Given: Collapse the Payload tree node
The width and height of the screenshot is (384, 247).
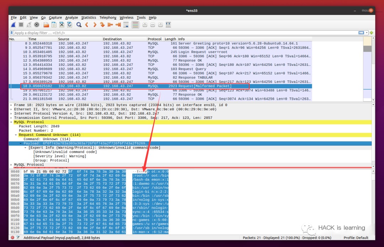Looking at the screenshot, I should pos(21,143).
